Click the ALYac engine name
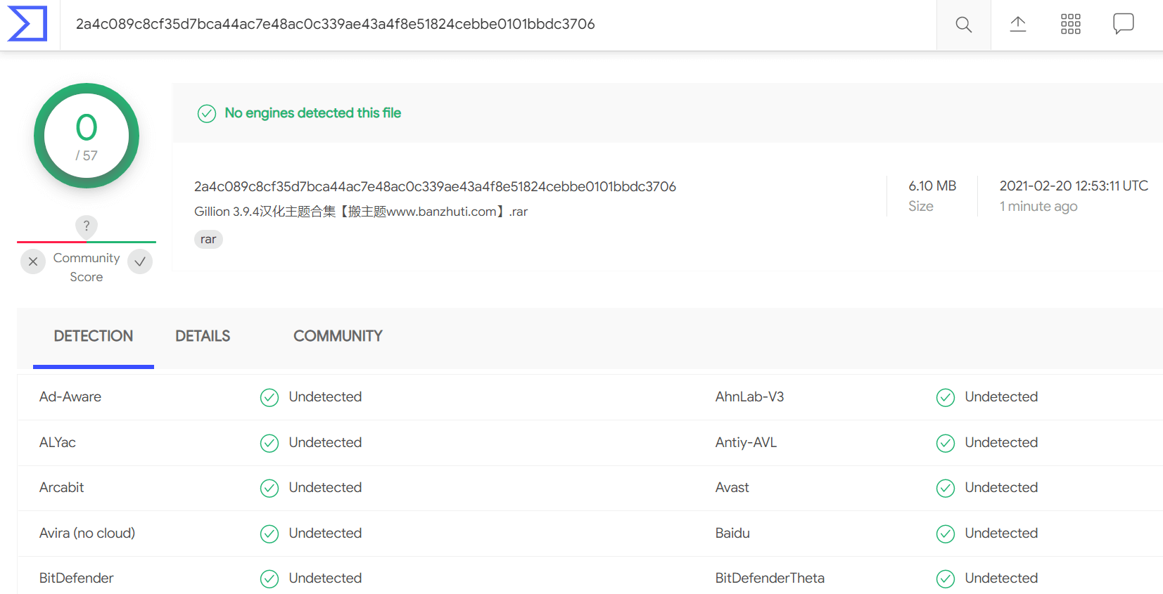The height and width of the screenshot is (594, 1163). pos(58,442)
